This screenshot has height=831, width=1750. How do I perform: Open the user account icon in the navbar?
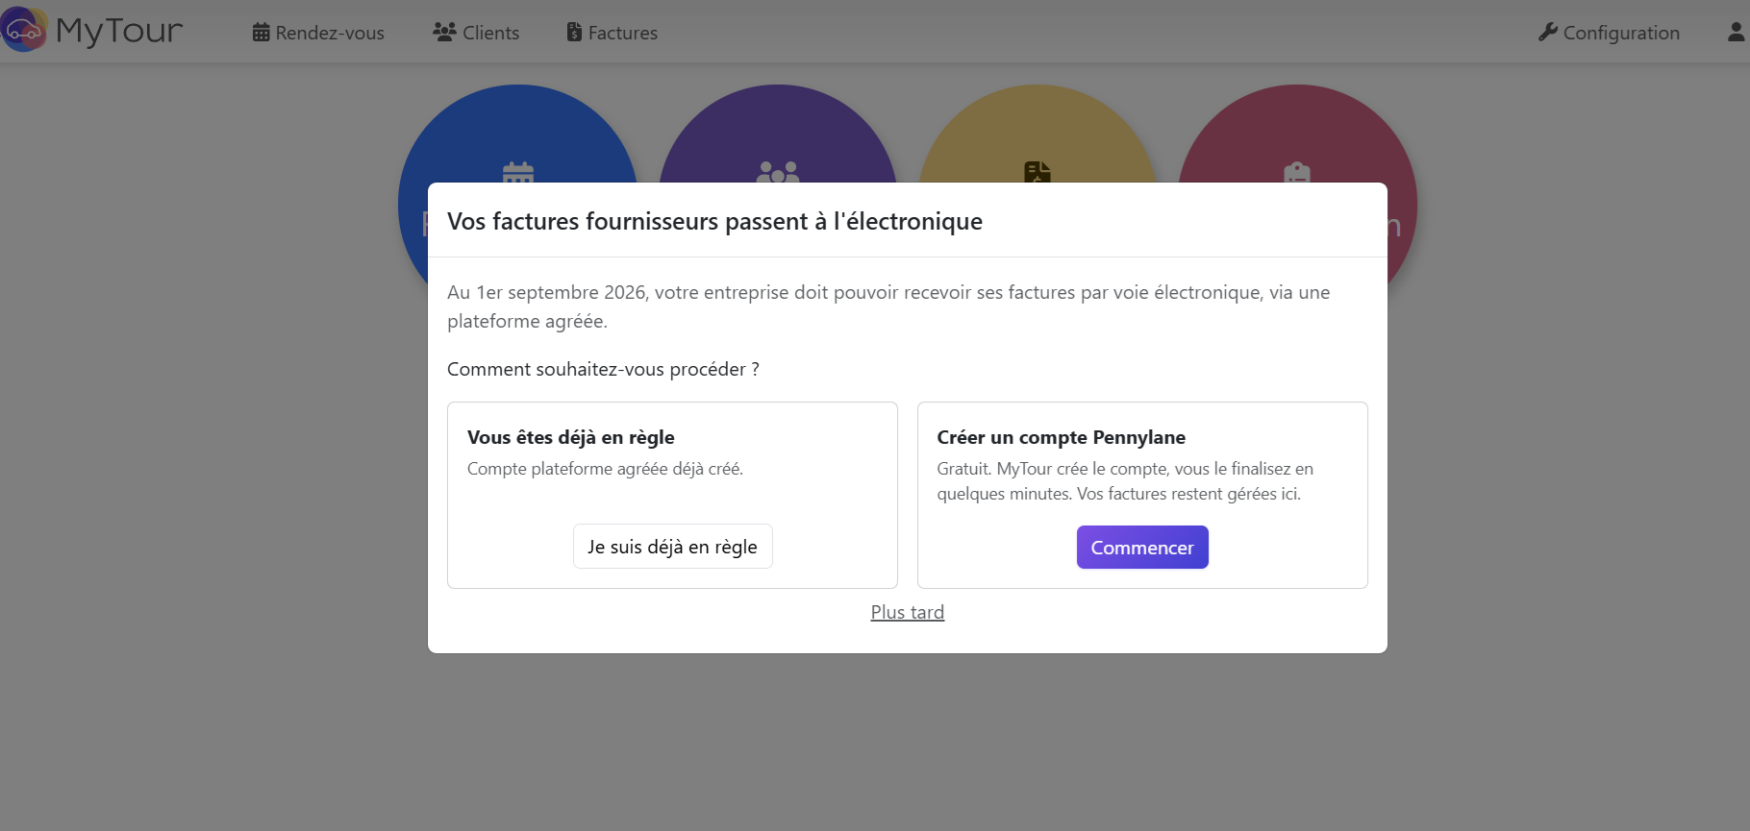pos(1736,33)
